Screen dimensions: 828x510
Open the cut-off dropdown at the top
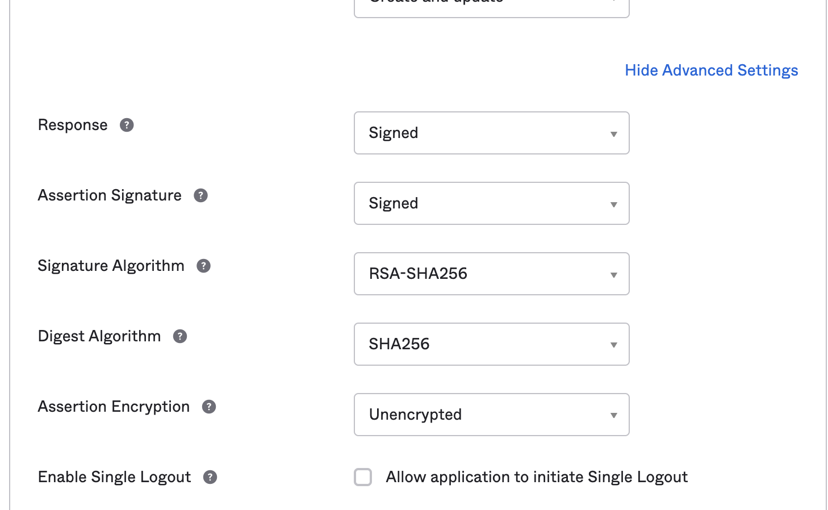tap(491, 7)
